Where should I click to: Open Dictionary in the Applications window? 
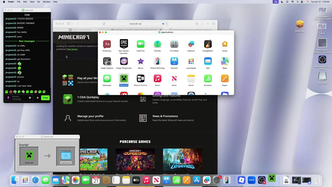(x=107, y=44)
